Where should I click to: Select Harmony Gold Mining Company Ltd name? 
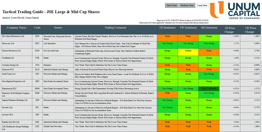point(16,94)
